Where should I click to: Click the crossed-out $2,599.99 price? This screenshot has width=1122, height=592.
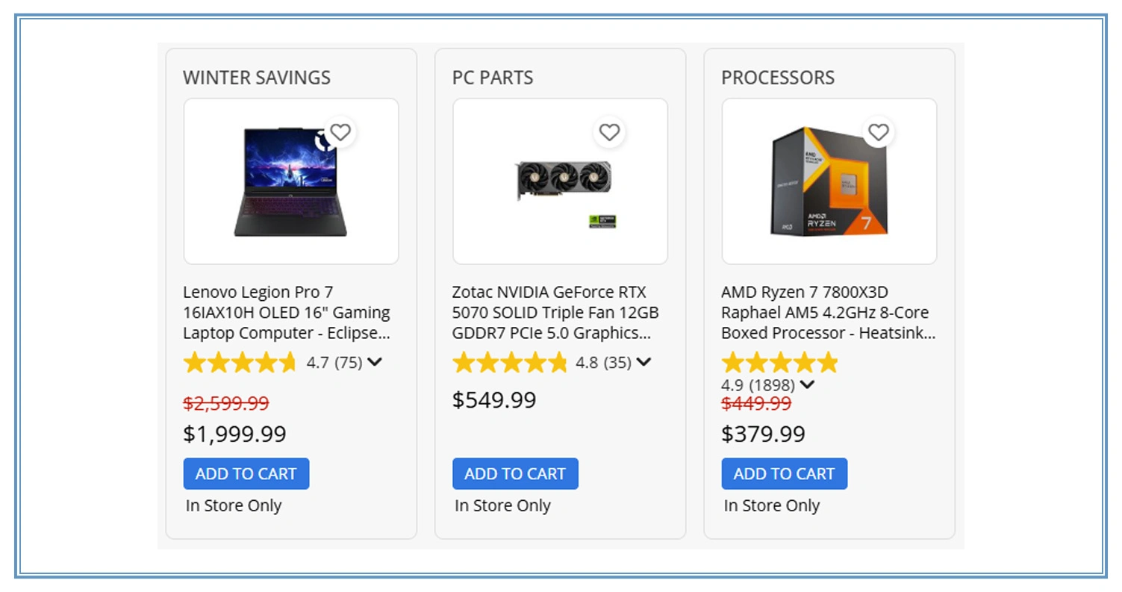[x=226, y=403]
